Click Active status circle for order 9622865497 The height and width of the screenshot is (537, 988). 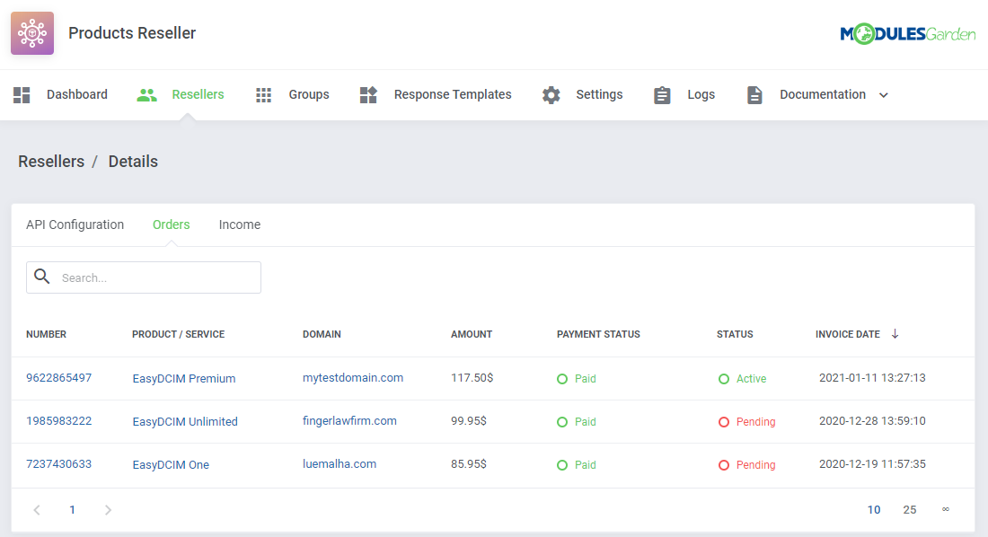[x=724, y=379]
